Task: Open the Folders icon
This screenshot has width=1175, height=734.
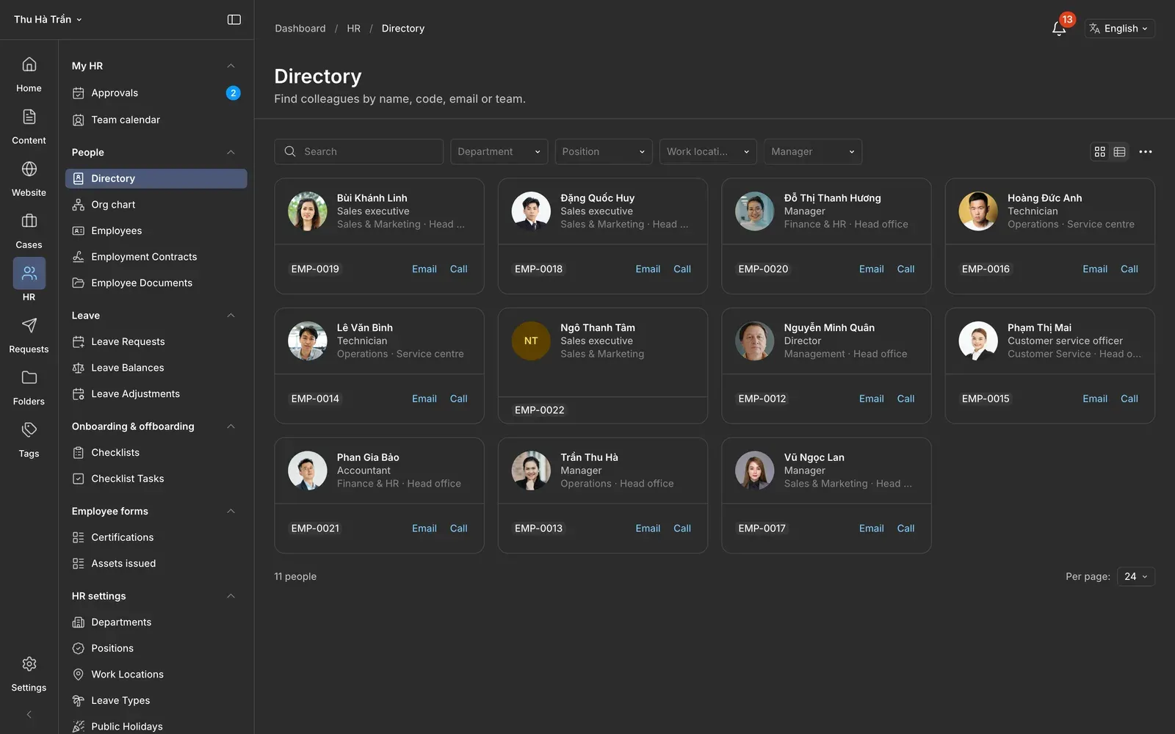Action: [x=29, y=377]
